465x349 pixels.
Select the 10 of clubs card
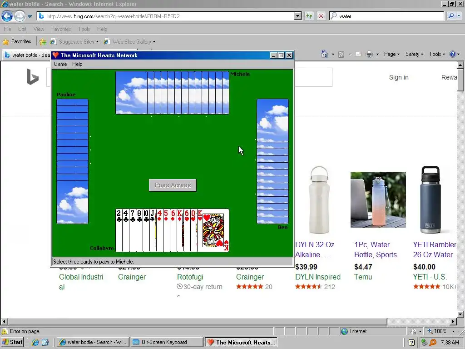146,230
